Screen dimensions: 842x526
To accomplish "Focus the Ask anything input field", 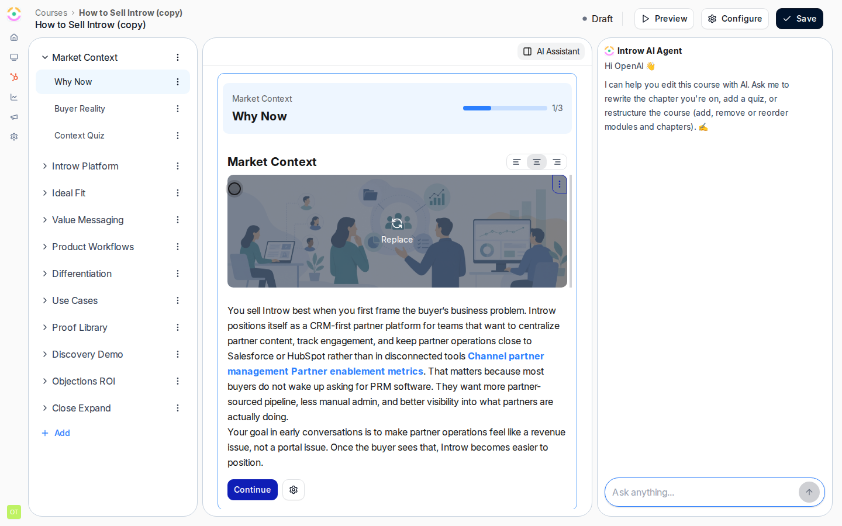I will [x=702, y=492].
